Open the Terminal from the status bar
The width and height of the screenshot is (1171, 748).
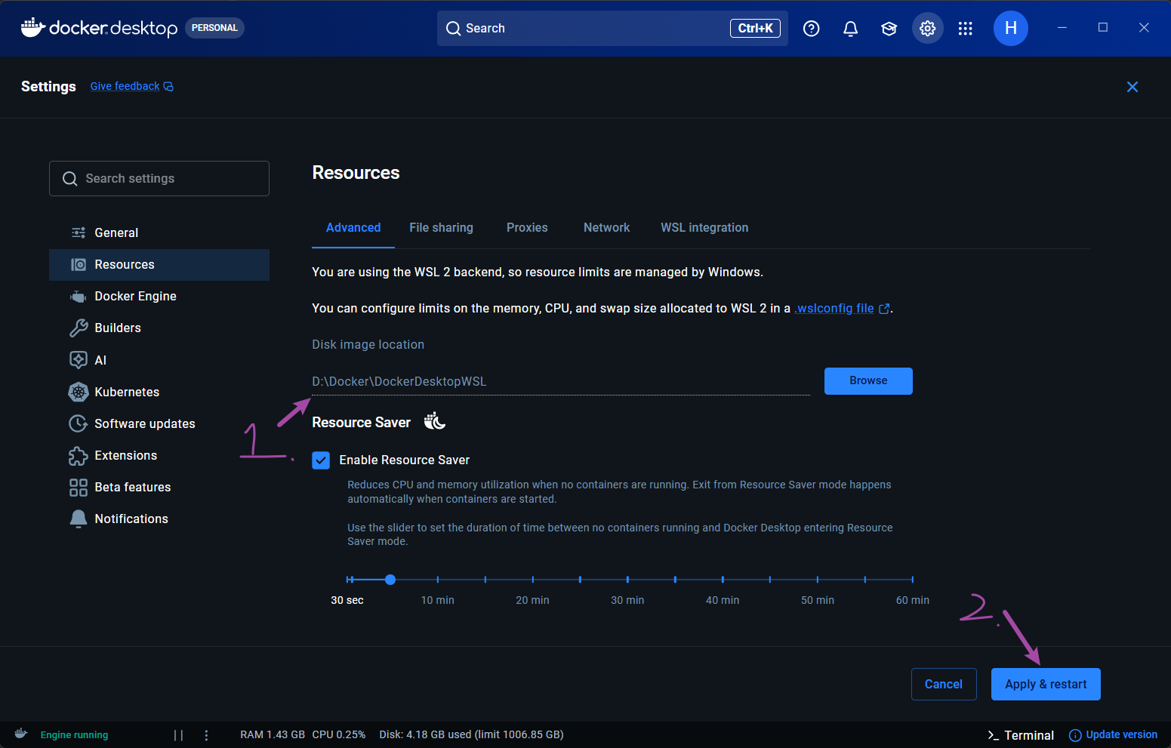[x=1021, y=735]
